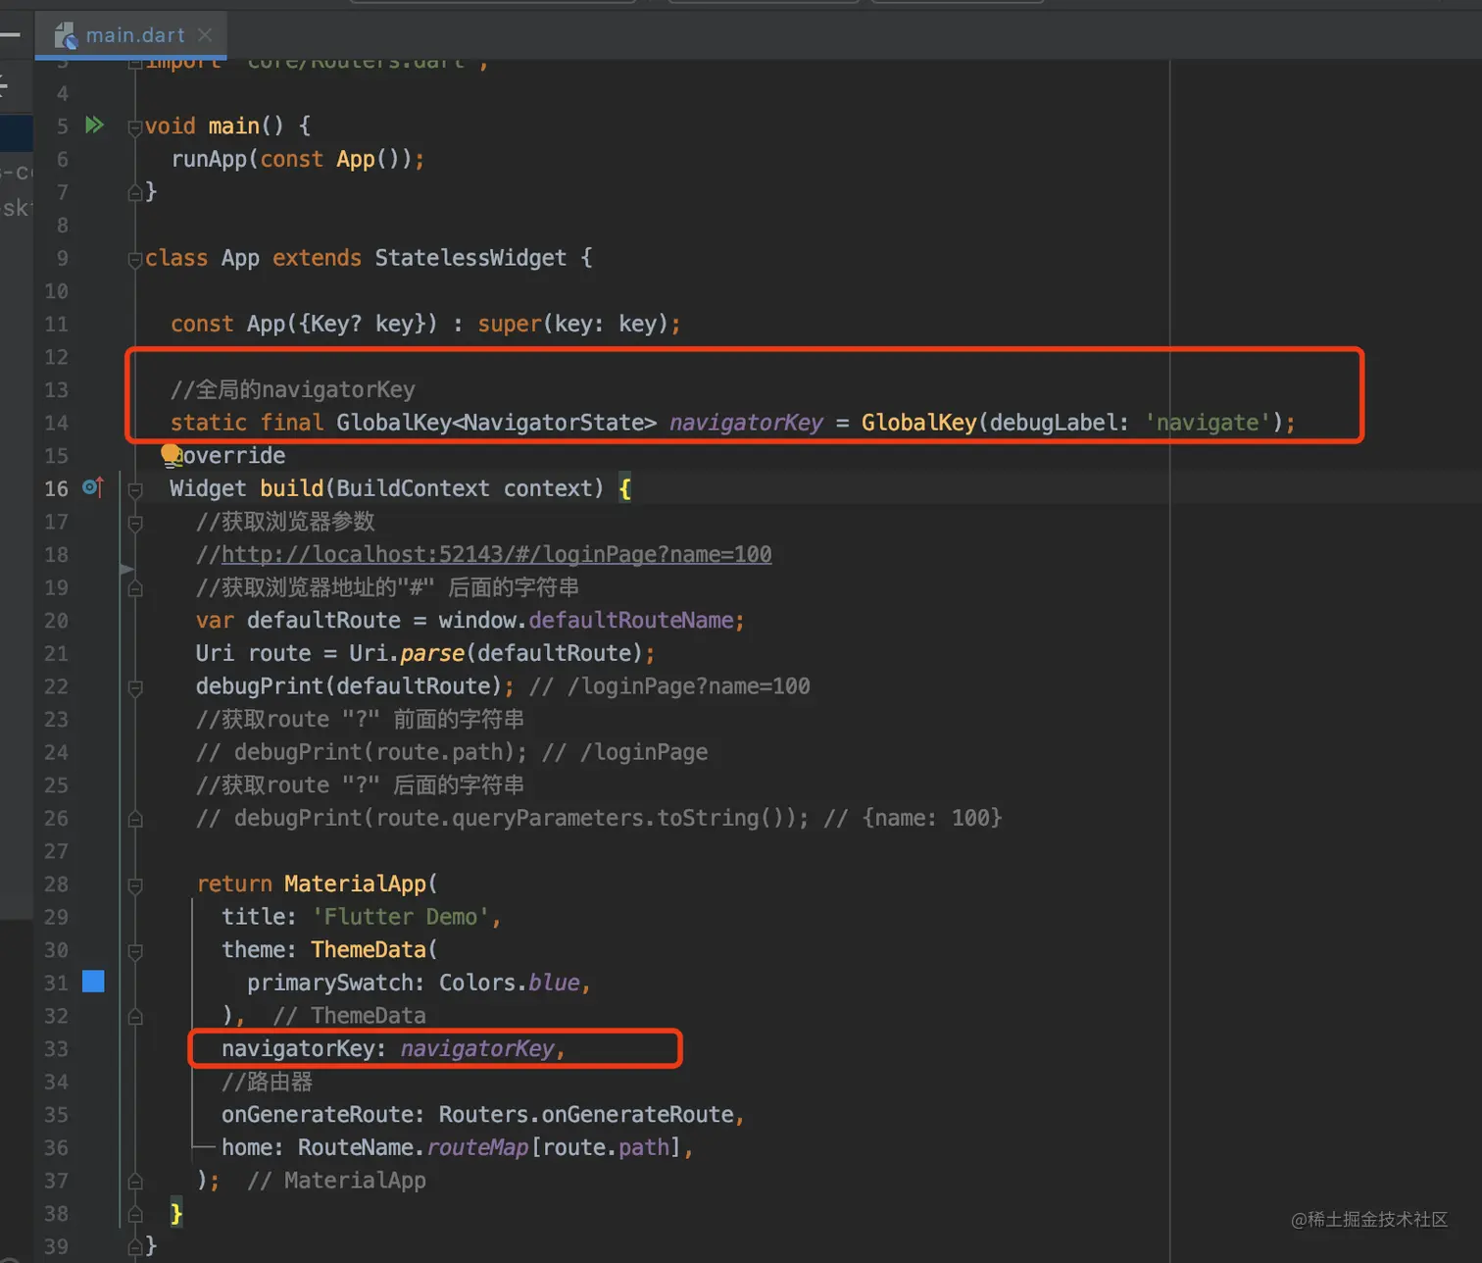The width and height of the screenshot is (1482, 1263).
Task: Click the 'Flutter Demo' title string
Action: click(x=401, y=917)
